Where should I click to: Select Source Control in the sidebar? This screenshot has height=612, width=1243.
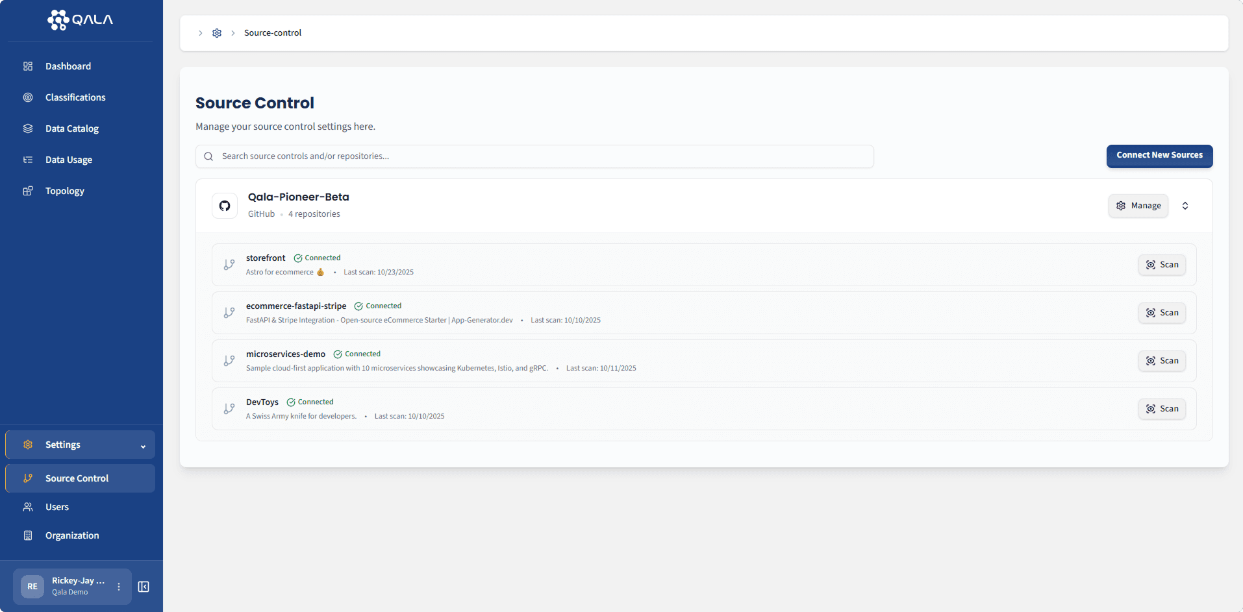(x=76, y=478)
